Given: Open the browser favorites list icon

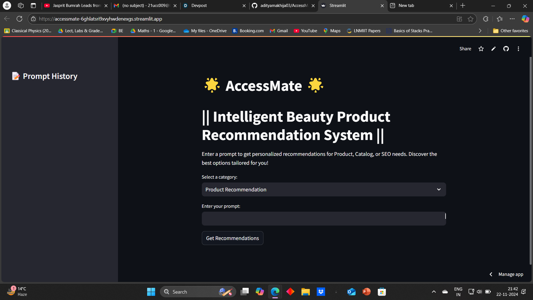Looking at the screenshot, I should [500, 19].
